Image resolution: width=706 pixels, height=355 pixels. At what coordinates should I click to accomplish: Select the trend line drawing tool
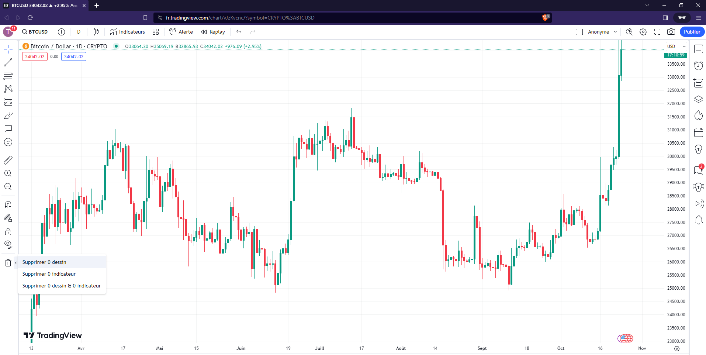pos(8,62)
